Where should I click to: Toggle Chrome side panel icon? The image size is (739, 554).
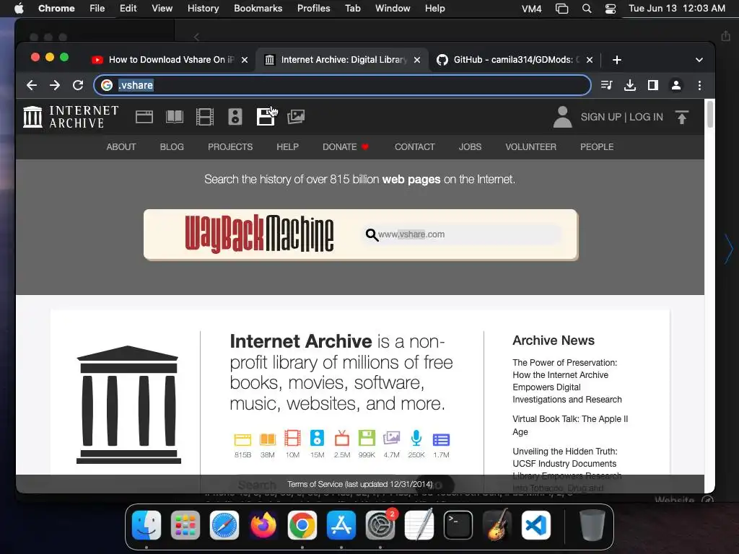pos(652,85)
